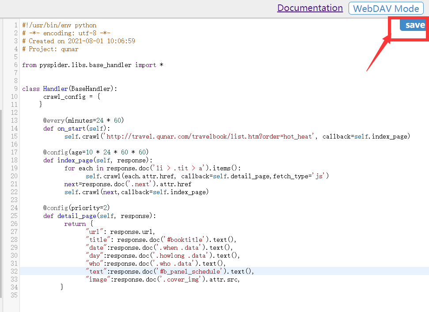Click the '"who"' .who .data line
Screen dimensions: 429x312
[156, 263]
